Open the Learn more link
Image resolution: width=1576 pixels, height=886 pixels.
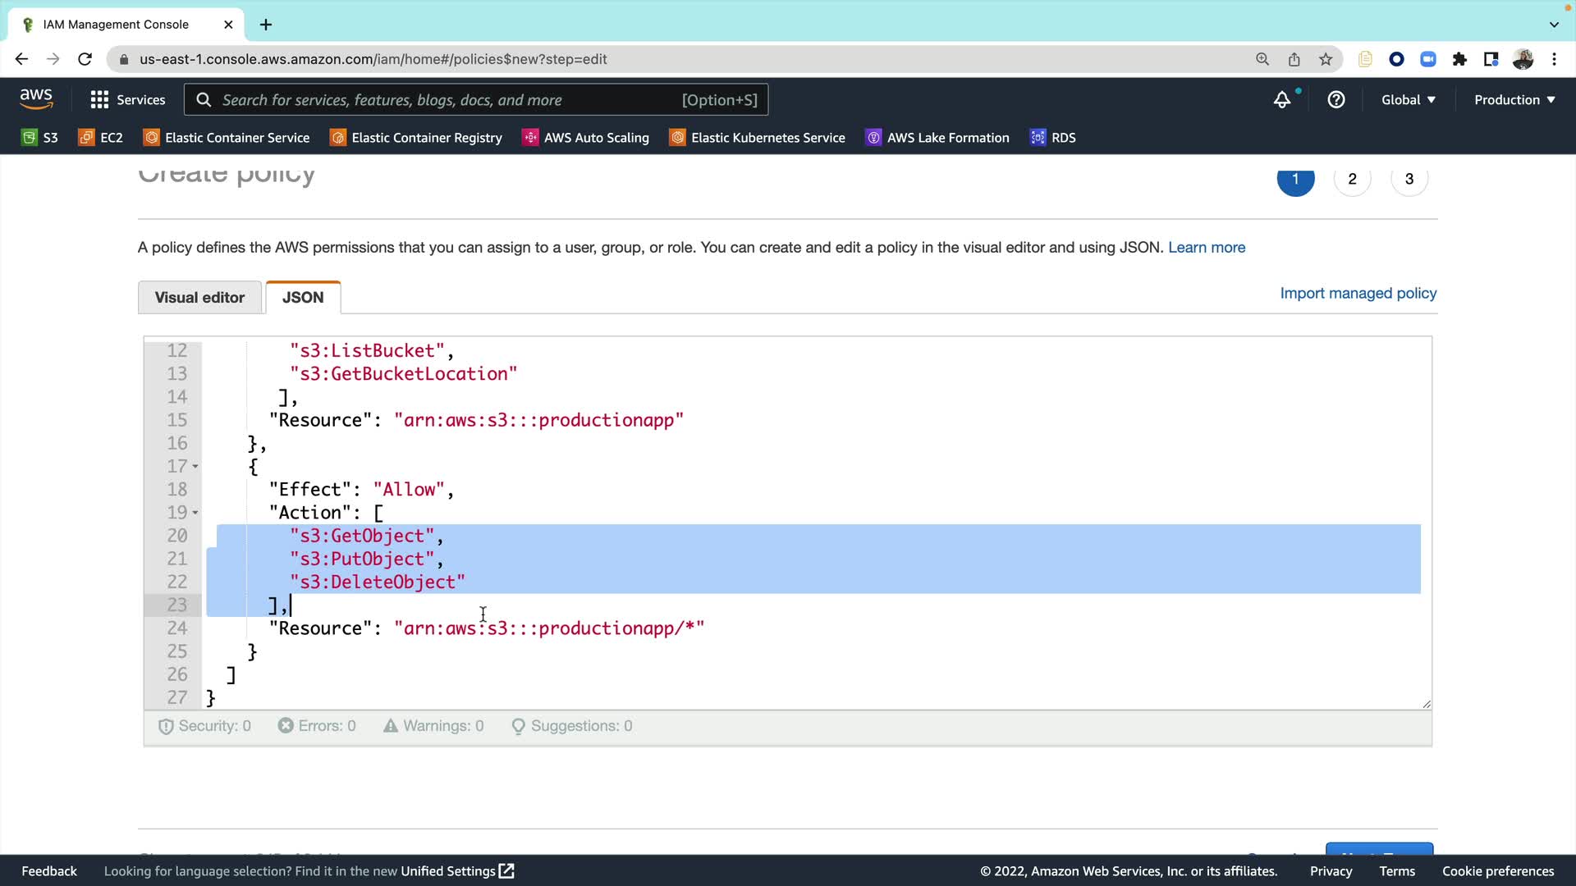pos(1206,248)
